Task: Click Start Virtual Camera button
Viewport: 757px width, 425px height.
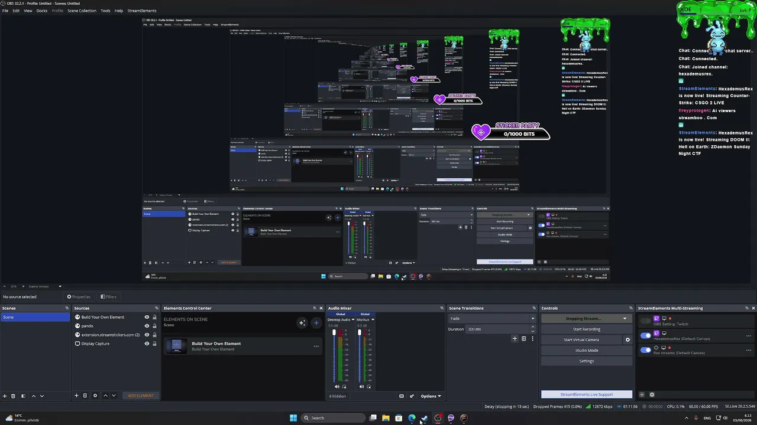Action: tap(581, 340)
